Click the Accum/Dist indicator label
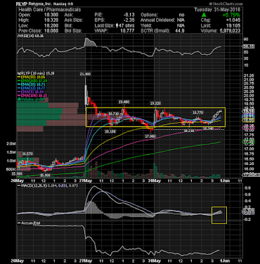 29,223
